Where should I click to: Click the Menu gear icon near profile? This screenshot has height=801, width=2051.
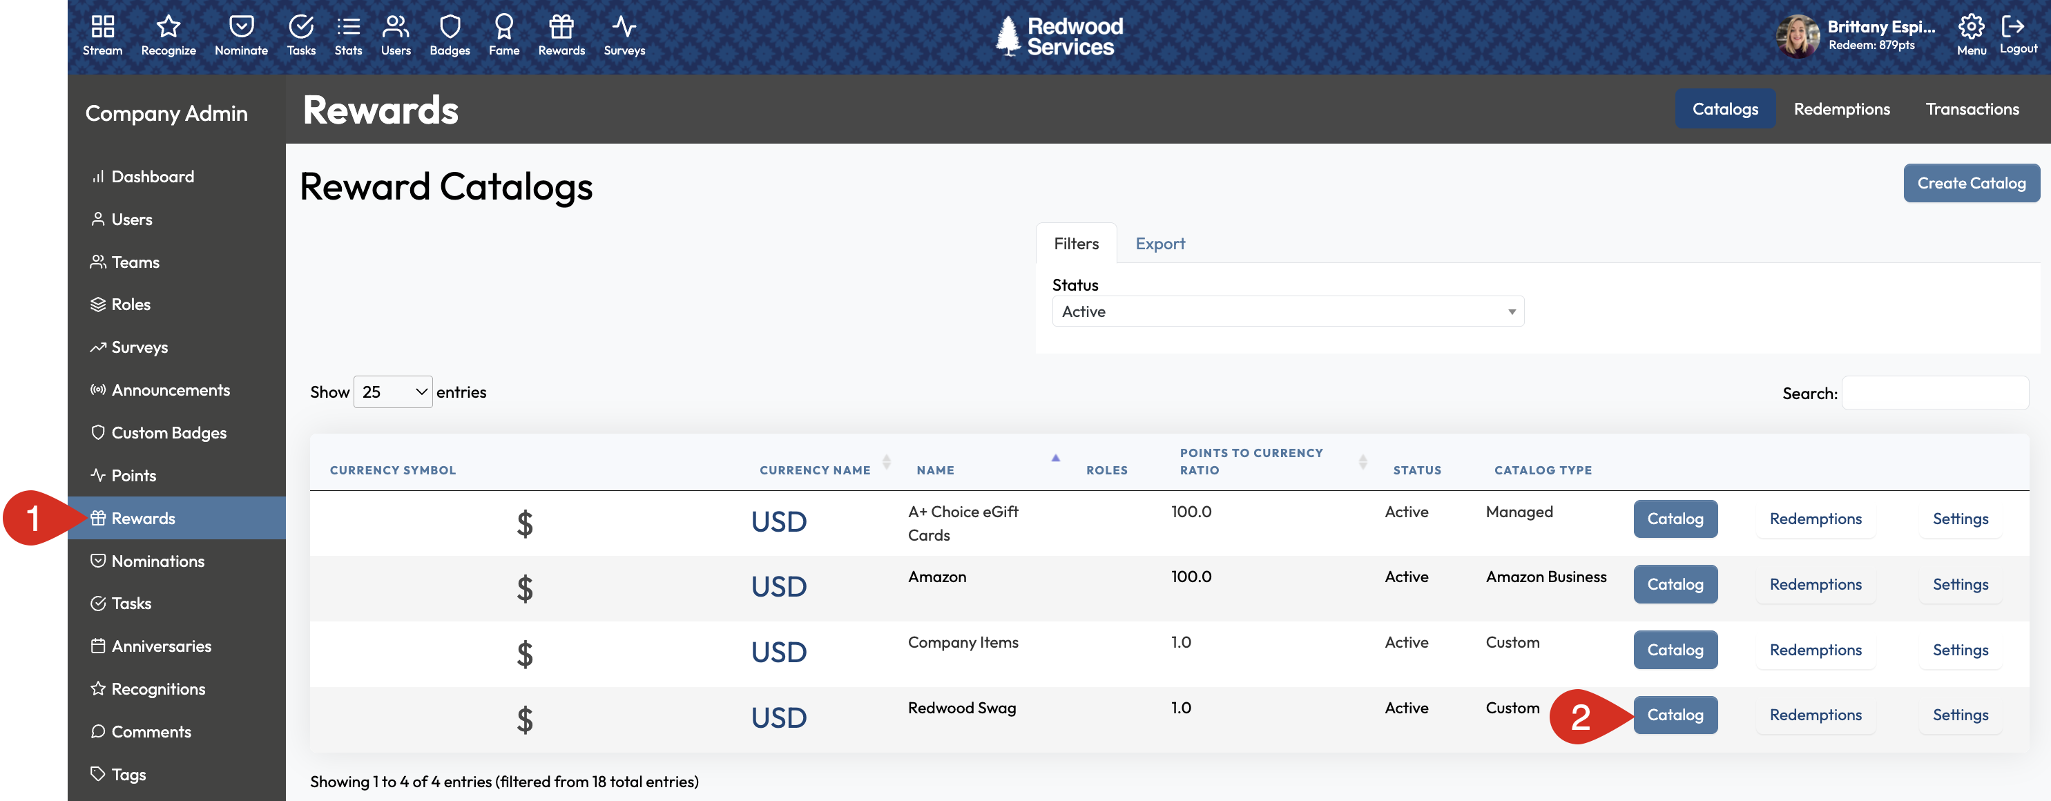1972,26
